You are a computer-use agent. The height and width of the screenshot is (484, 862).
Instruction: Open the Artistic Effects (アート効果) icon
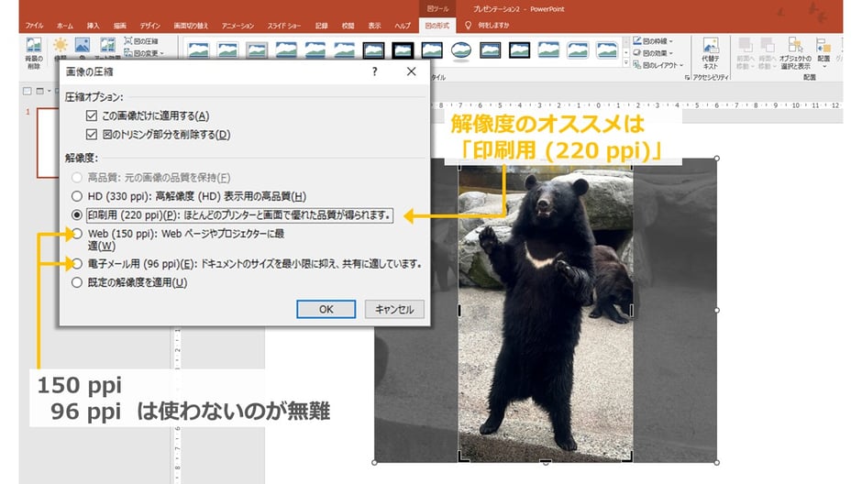click(x=107, y=46)
